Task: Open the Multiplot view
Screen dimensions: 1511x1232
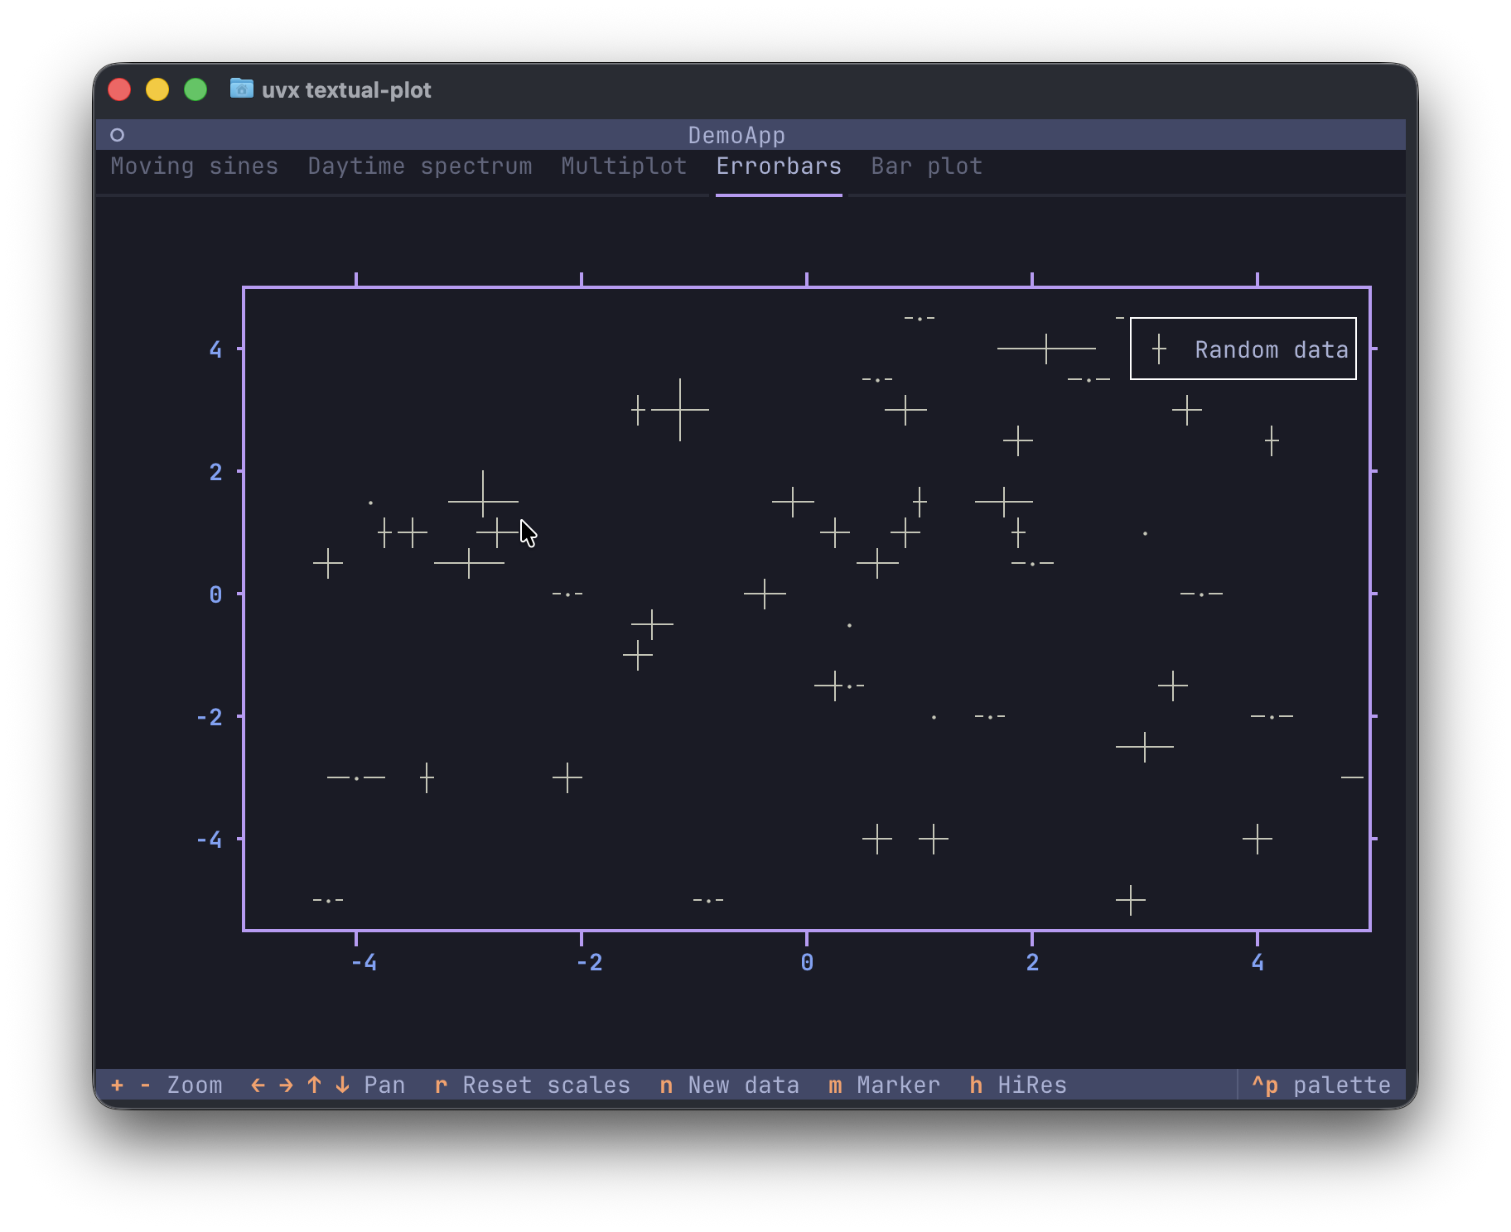Action: click(623, 166)
